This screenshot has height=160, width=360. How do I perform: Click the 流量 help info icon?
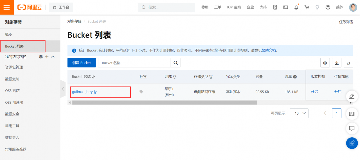[x=295, y=77]
